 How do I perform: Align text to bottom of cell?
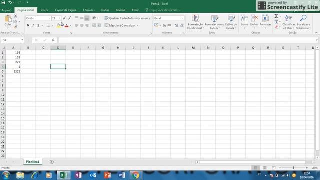87,18
